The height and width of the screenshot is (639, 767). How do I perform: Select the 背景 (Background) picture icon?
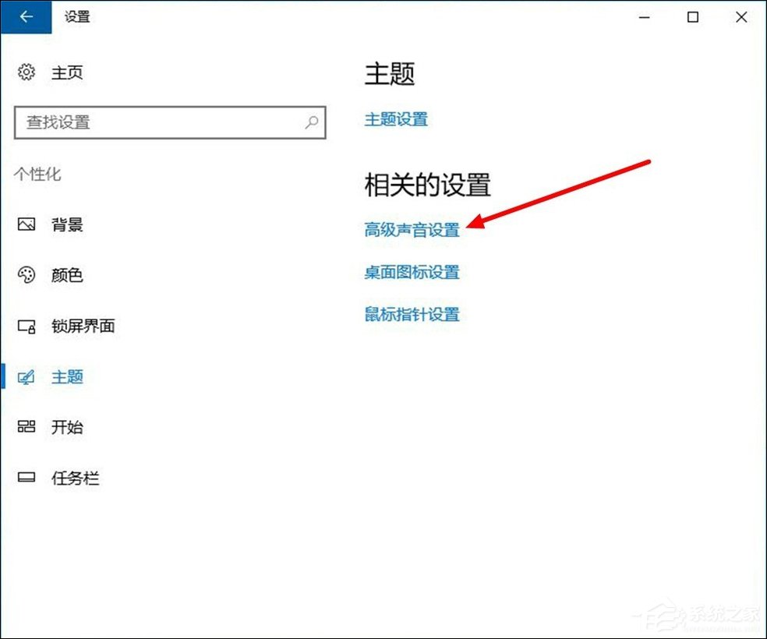pyautogui.click(x=25, y=224)
